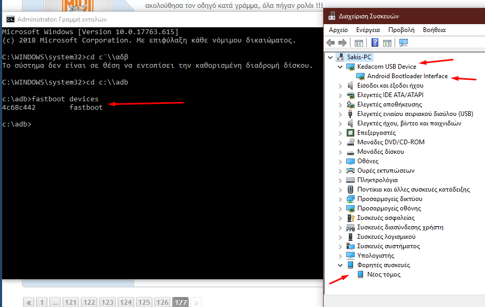This screenshot has width=485, height=307.
Task: Click the Επεξεργαστές processor chip icon
Action: [350, 133]
